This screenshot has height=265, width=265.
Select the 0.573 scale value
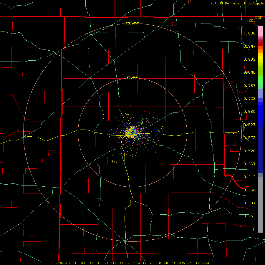coord(249,138)
